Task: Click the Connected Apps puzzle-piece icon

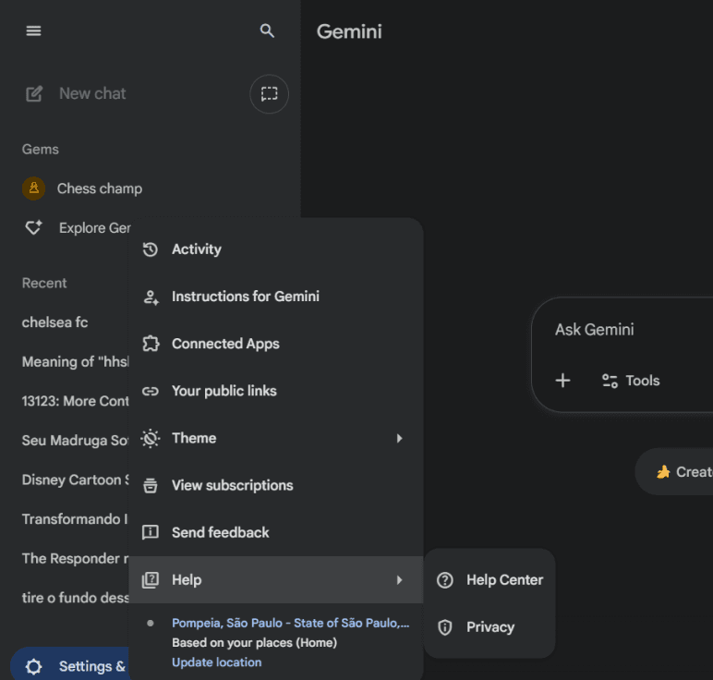Action: click(x=151, y=344)
